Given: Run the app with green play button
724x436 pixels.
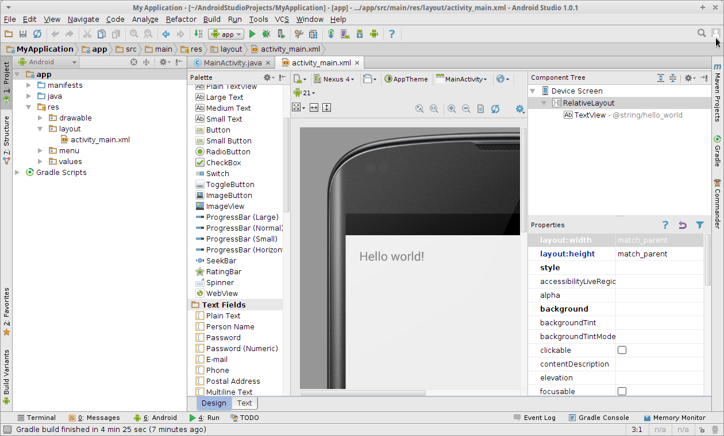Looking at the screenshot, I should (252, 34).
